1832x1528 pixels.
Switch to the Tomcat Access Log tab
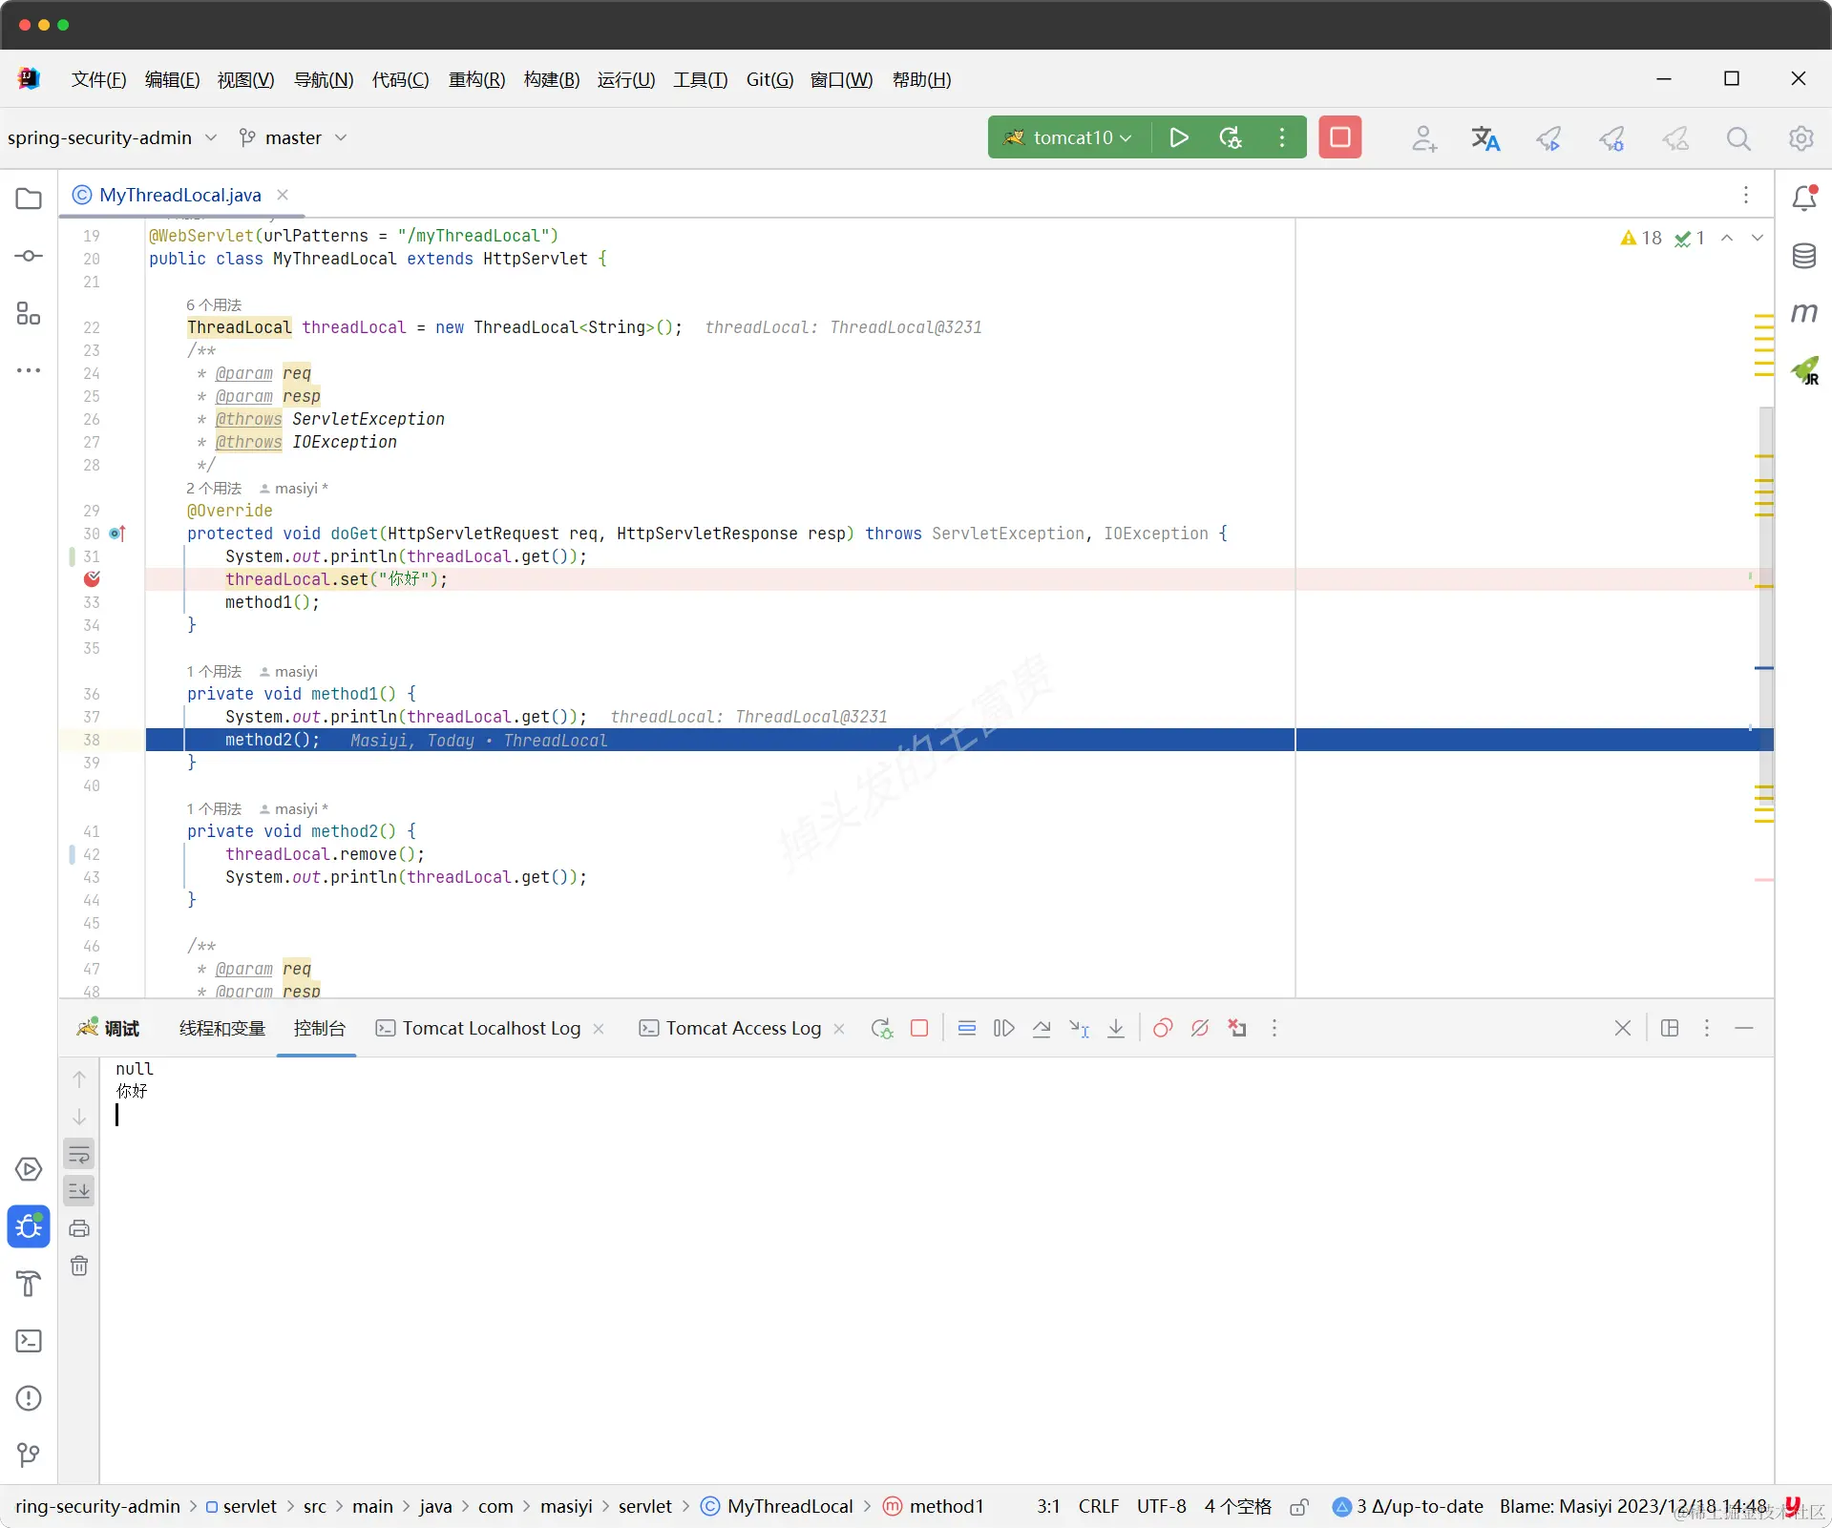point(743,1028)
